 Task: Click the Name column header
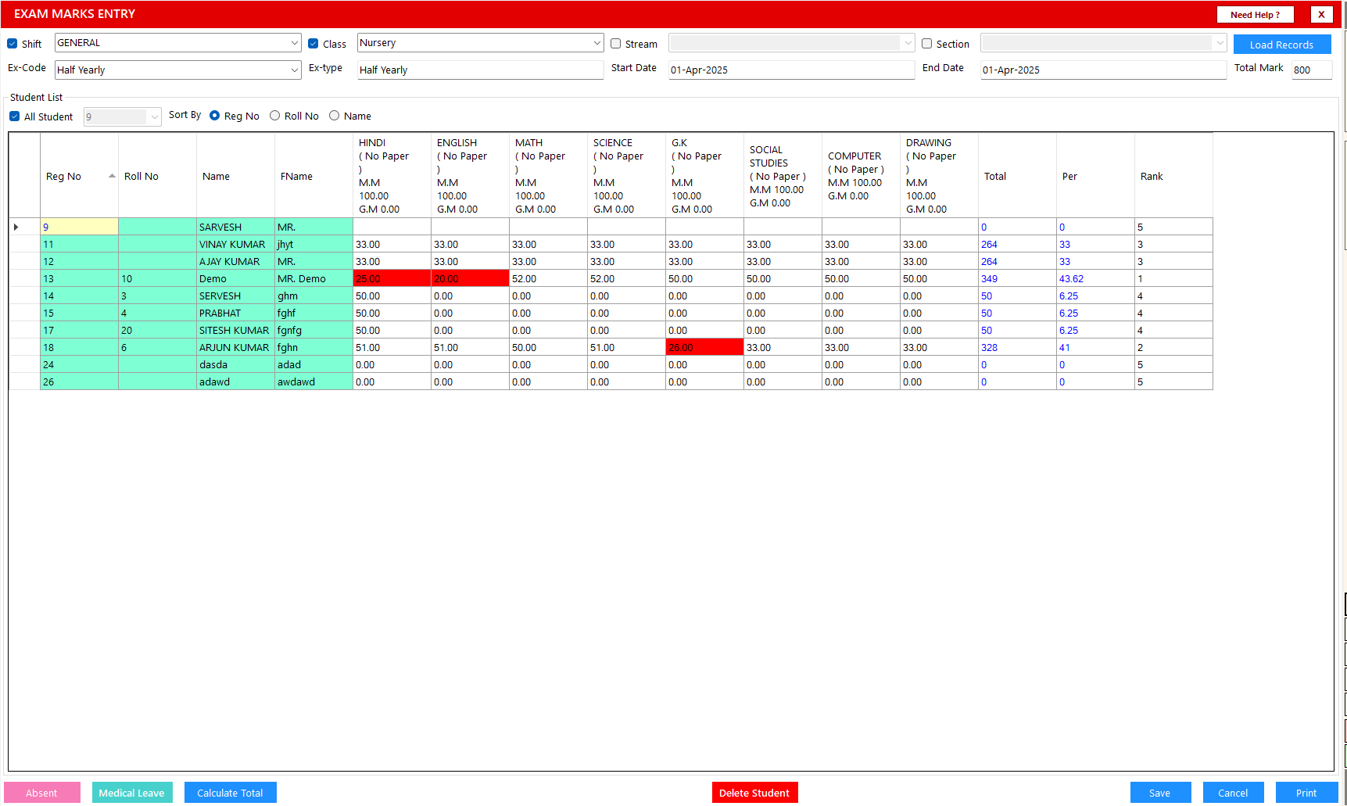point(235,176)
